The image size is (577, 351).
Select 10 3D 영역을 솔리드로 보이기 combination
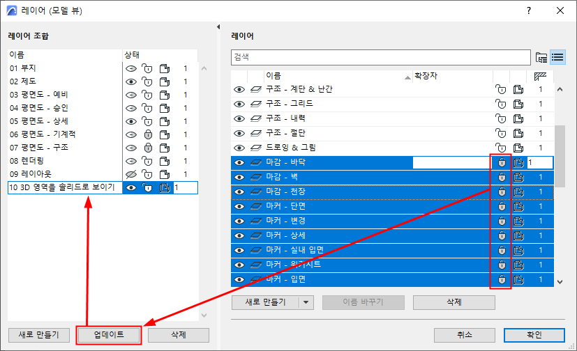click(65, 187)
